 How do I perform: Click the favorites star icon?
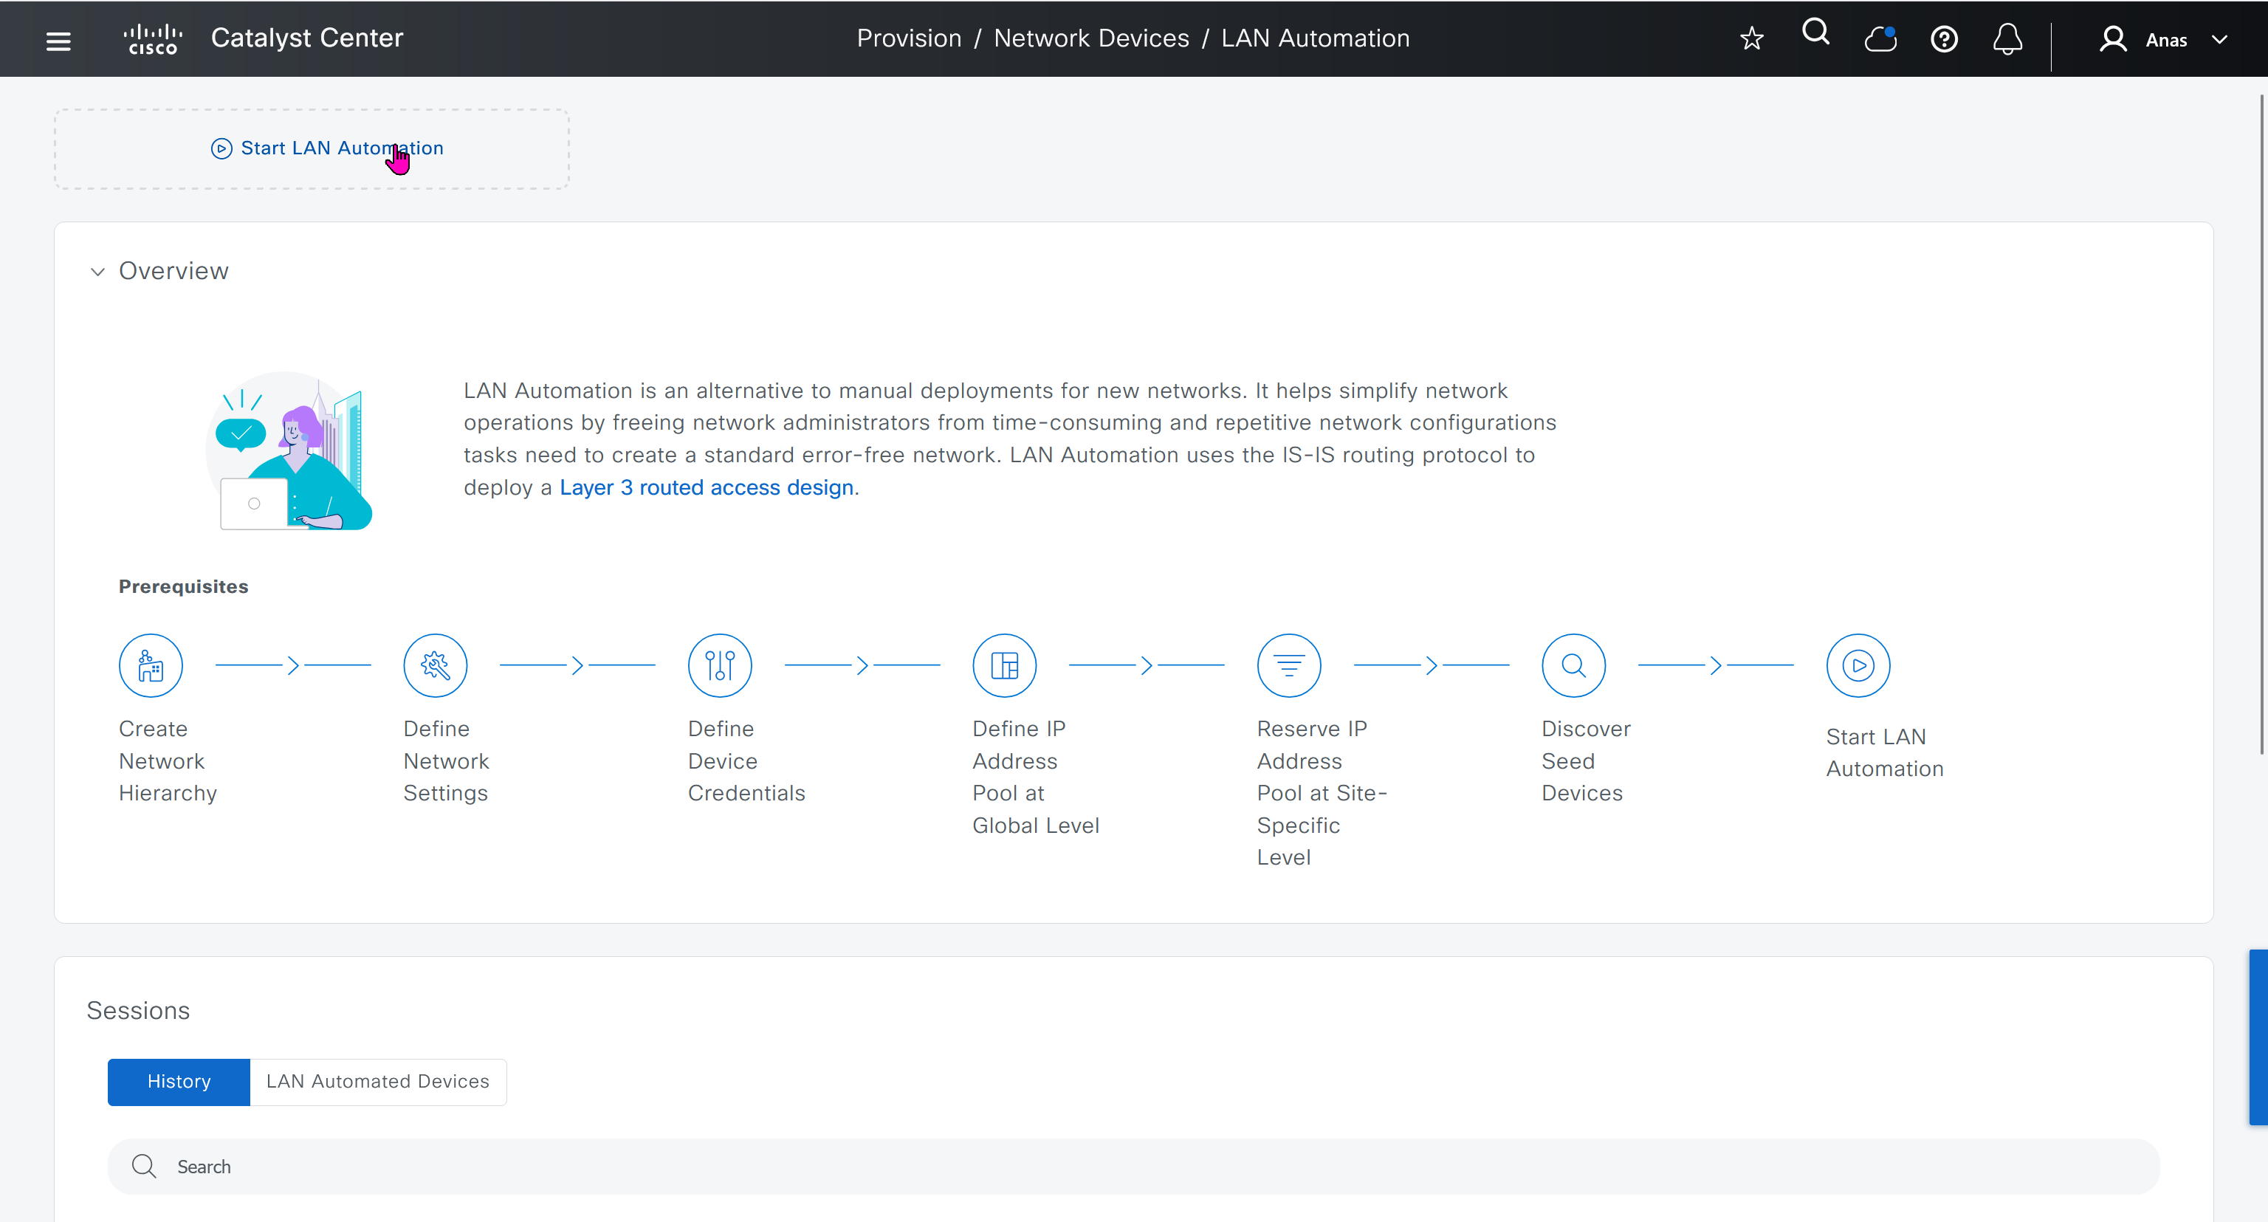pos(1751,38)
